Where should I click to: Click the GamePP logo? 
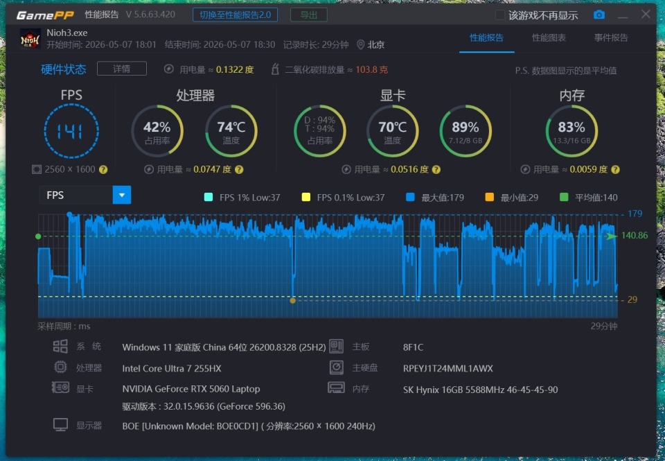(45, 15)
